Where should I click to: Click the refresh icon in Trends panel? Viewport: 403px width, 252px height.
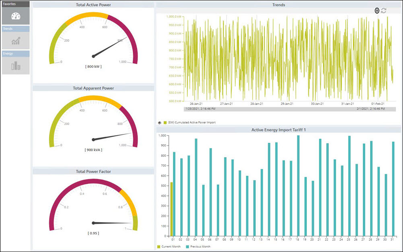384,11
